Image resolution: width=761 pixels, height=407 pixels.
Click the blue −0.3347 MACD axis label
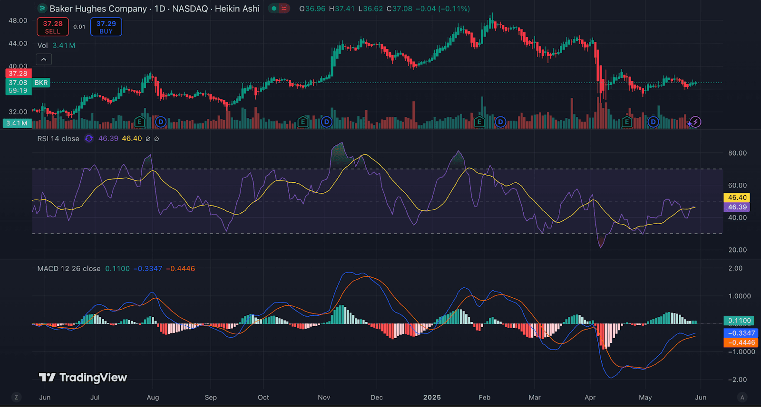point(741,333)
